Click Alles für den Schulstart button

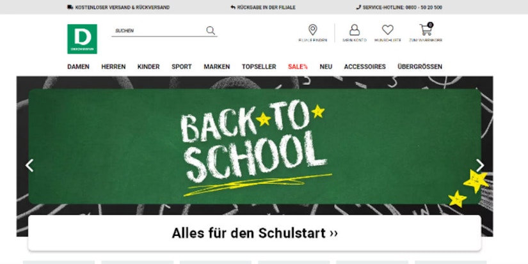(255, 233)
